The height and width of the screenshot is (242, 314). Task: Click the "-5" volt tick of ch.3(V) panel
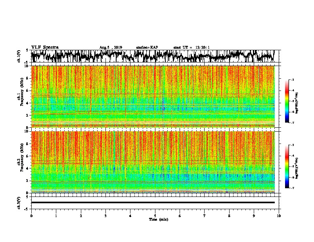27,209
